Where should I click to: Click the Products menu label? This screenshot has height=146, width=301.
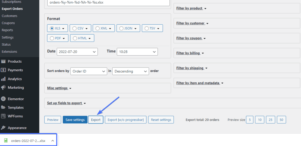(x=15, y=61)
